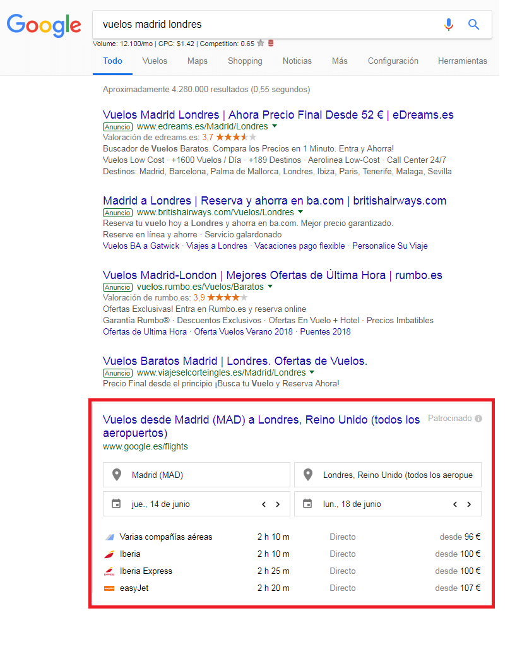Click the Madrid (MAD) origin field
Viewport: 510px width, 654px height.
(x=196, y=475)
